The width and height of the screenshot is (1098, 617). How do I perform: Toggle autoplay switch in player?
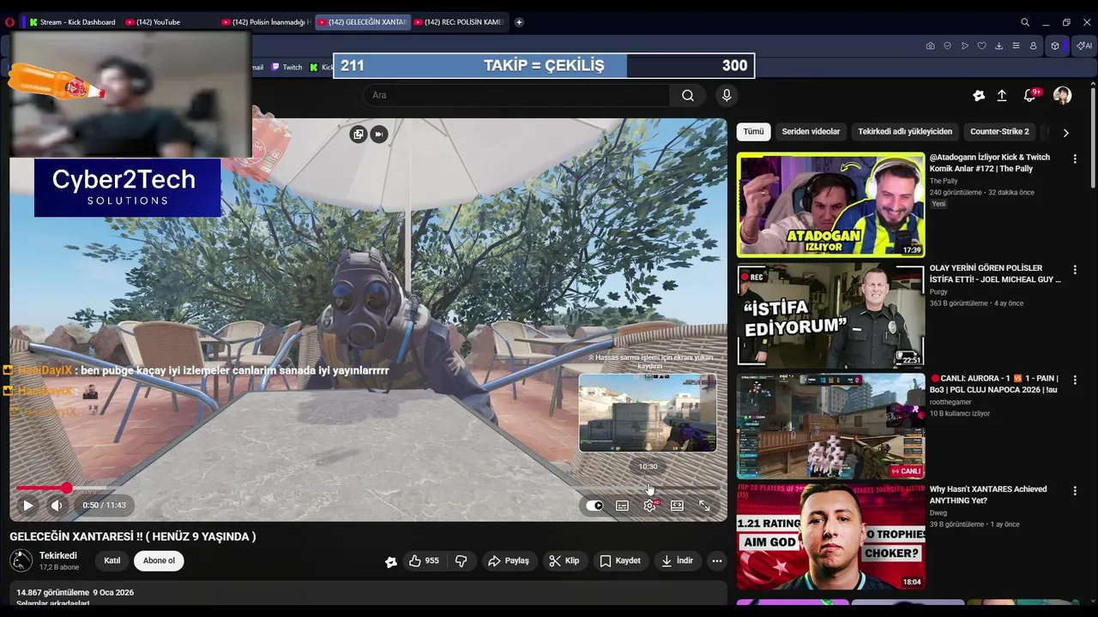point(594,506)
